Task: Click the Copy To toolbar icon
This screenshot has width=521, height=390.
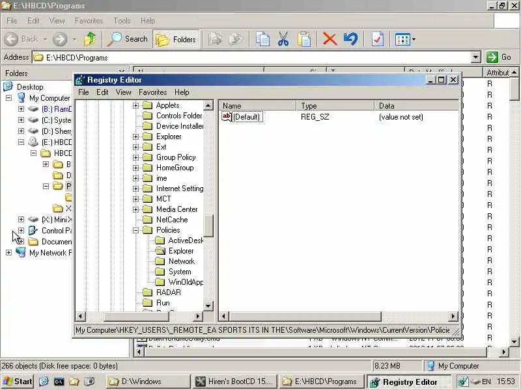Action: [x=236, y=39]
